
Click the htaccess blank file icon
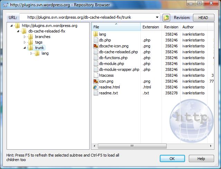coord(96,75)
